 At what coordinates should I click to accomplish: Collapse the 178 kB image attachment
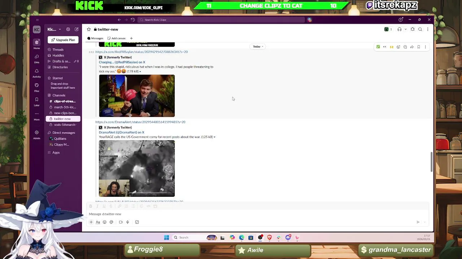click(140, 72)
